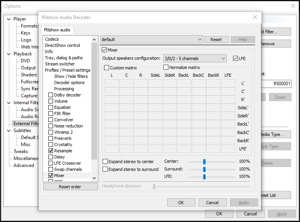Click the Surround level slider
300x222 pixels.
[212, 169]
